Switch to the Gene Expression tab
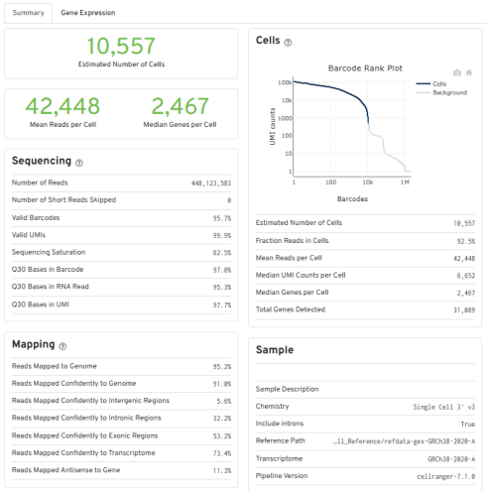 88,13
